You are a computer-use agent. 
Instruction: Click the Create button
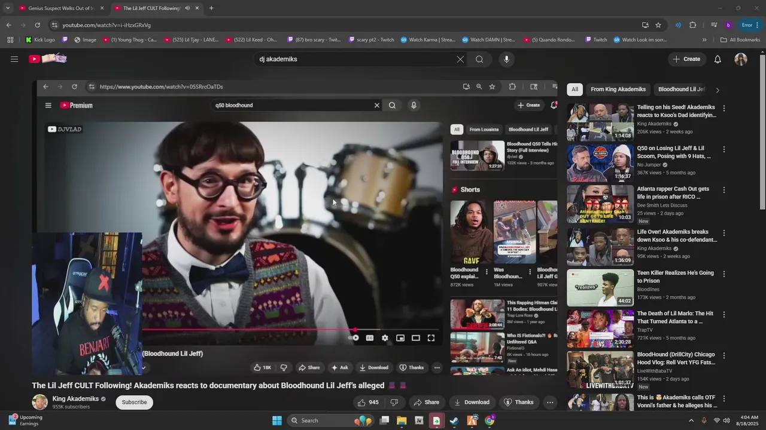click(x=686, y=59)
